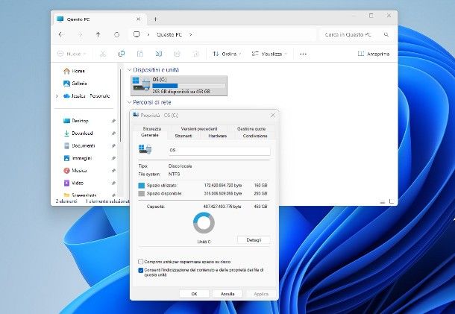455x314 pixels.
Task: Open a new tab with plus icon
Action: pyautogui.click(x=156, y=19)
